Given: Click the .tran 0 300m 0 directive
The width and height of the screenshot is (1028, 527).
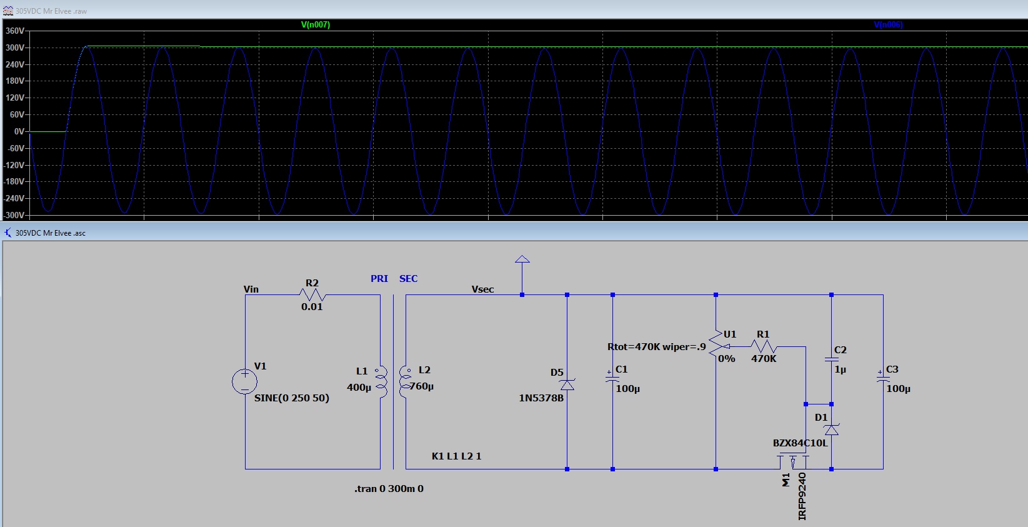Looking at the screenshot, I should pos(389,489).
